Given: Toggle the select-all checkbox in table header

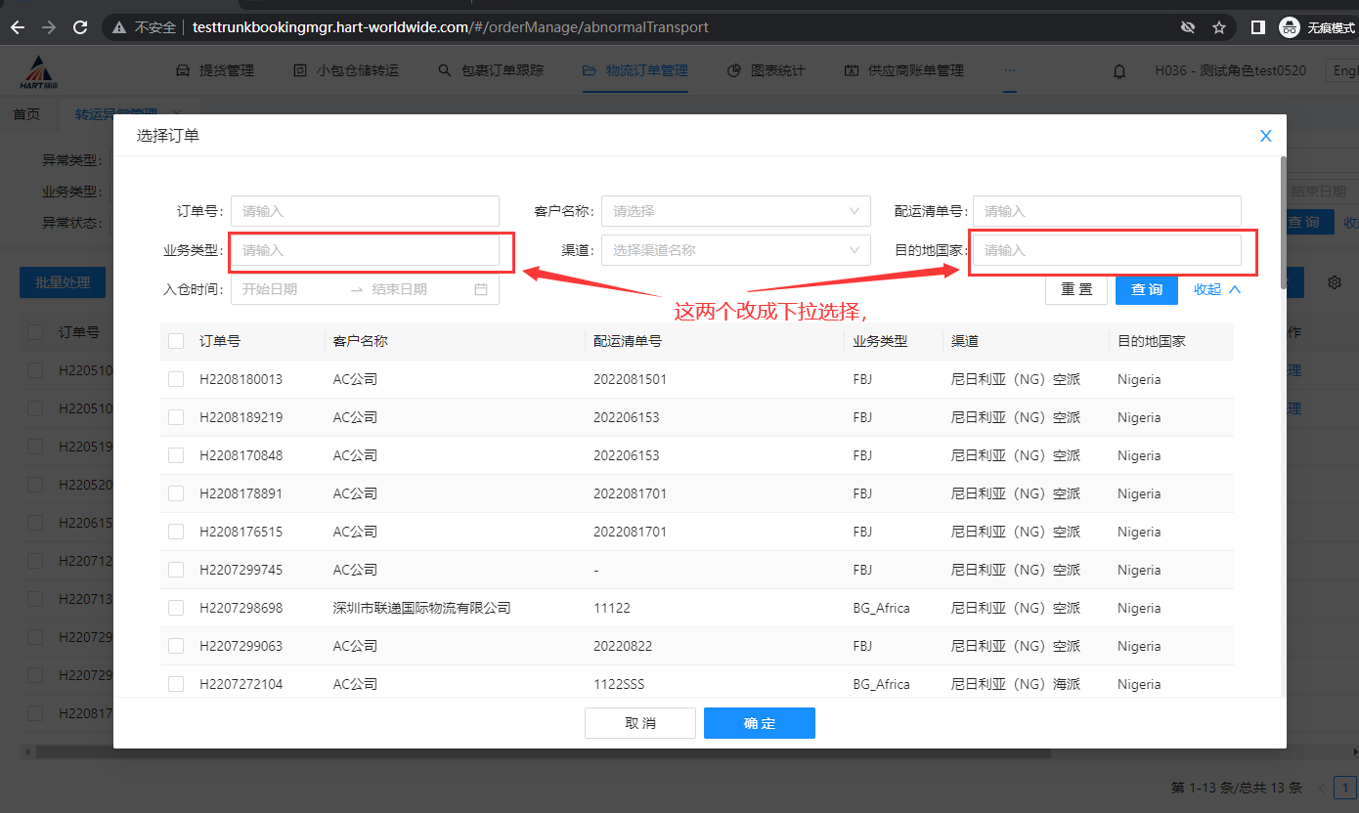Looking at the screenshot, I should click(176, 341).
